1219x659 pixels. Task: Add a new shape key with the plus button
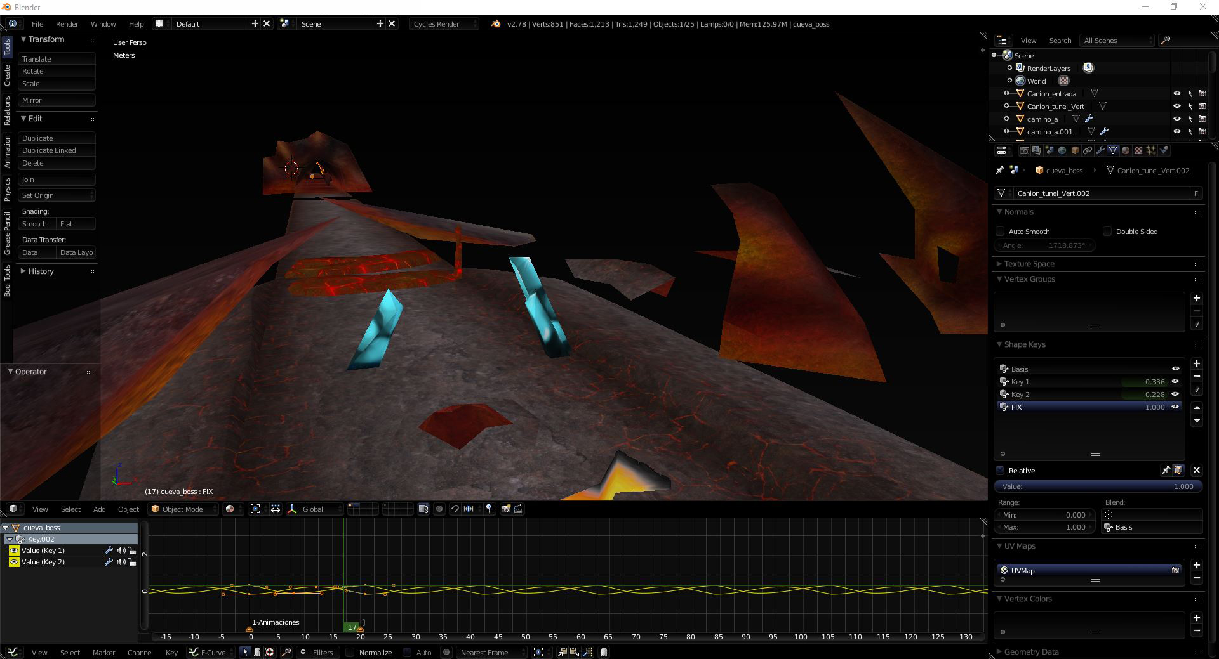1196,363
